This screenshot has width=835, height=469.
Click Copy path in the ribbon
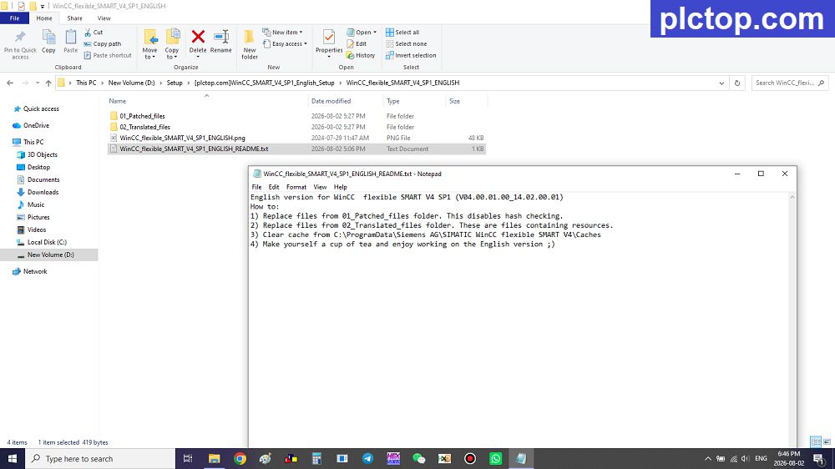point(102,44)
